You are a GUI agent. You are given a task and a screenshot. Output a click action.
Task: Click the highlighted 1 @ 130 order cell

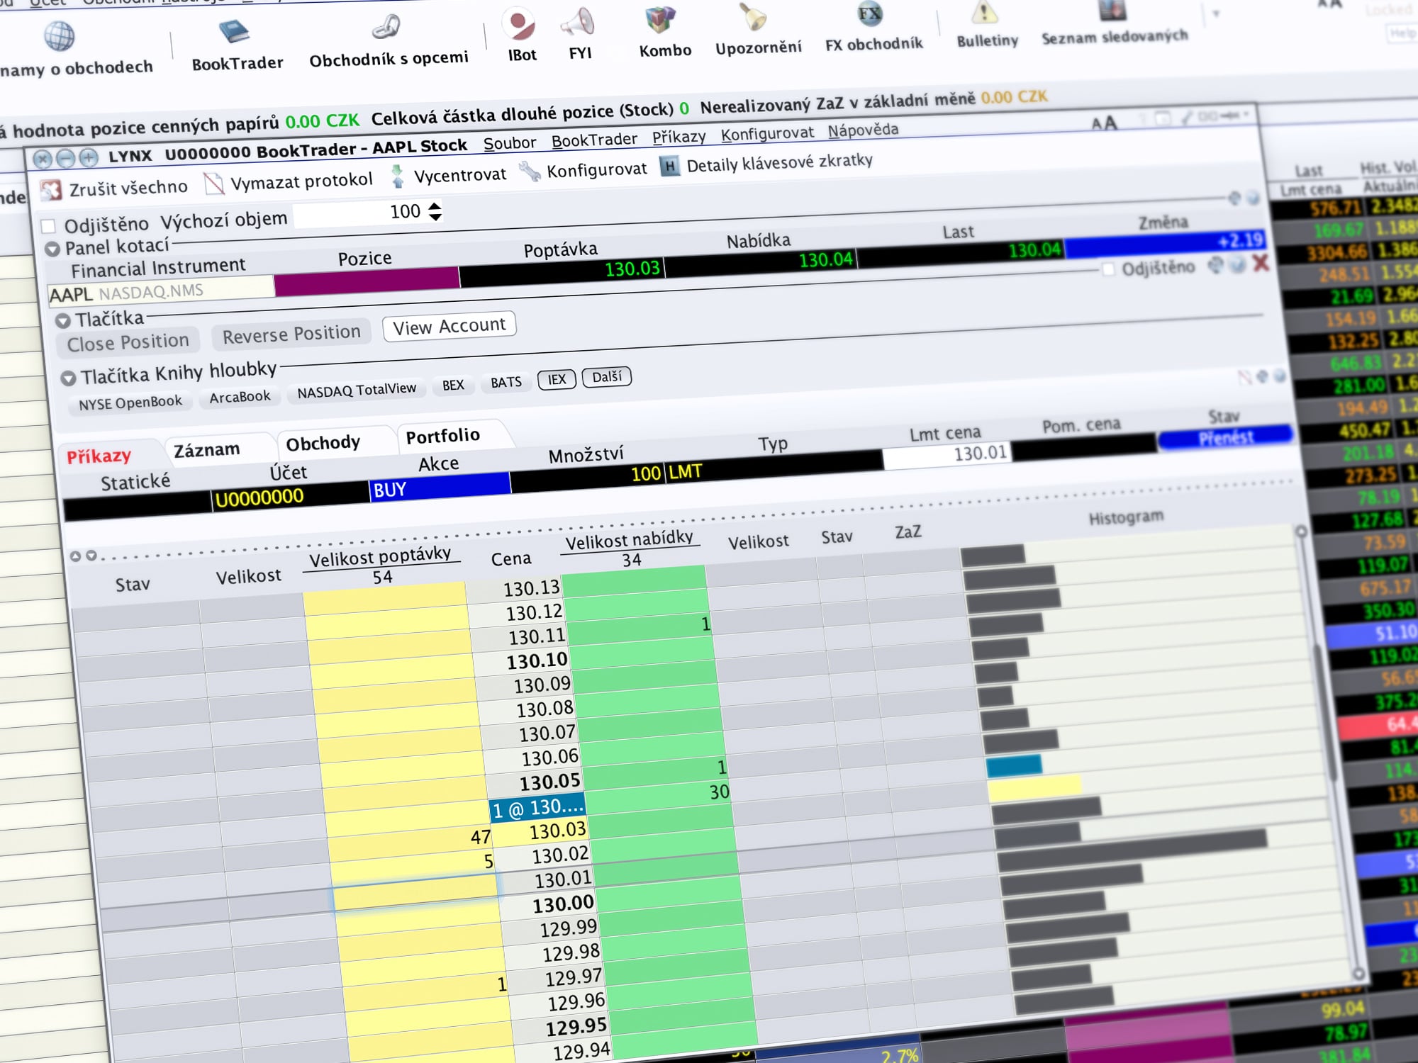pyautogui.click(x=537, y=808)
